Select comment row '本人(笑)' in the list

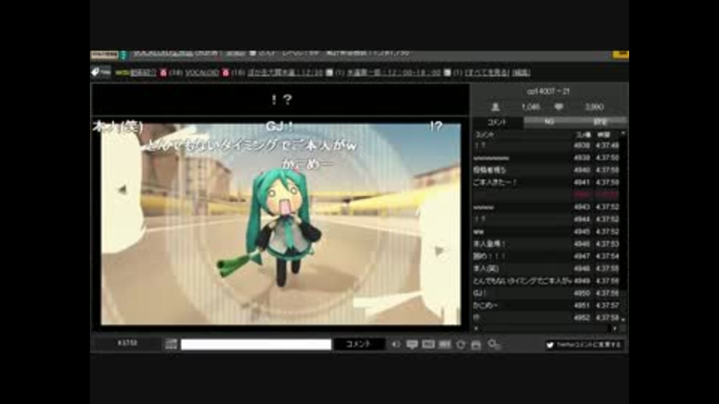(x=546, y=269)
